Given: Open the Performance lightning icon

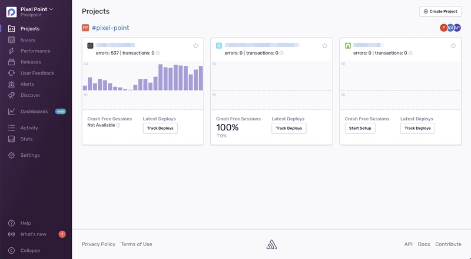Looking at the screenshot, I should 11,51.
